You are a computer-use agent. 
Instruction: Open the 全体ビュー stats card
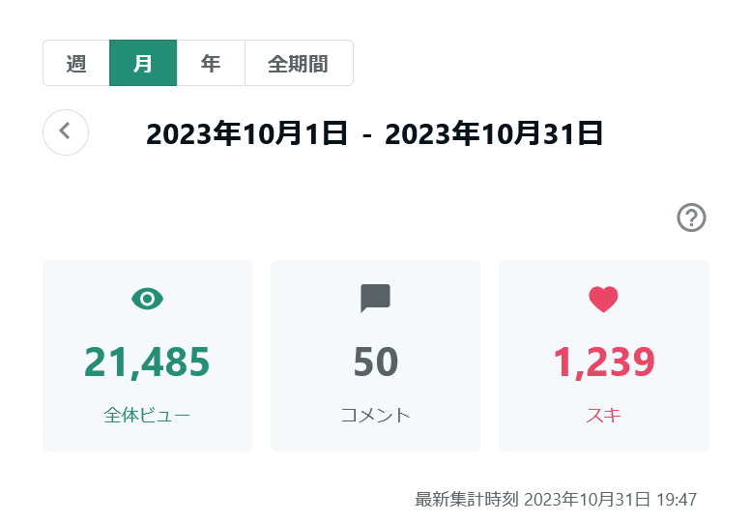click(x=148, y=356)
